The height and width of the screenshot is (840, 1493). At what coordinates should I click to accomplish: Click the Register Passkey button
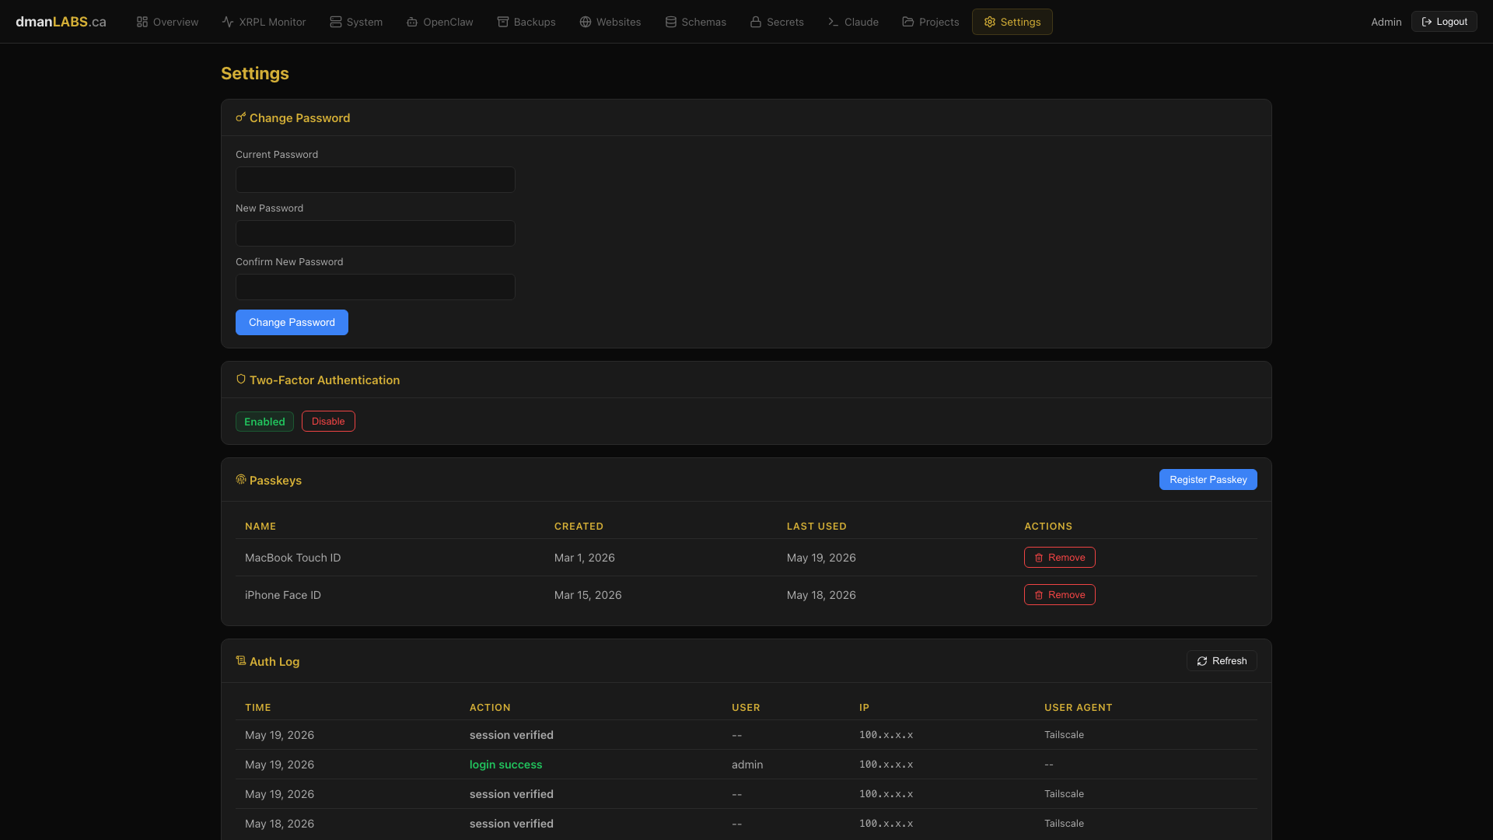click(x=1208, y=480)
